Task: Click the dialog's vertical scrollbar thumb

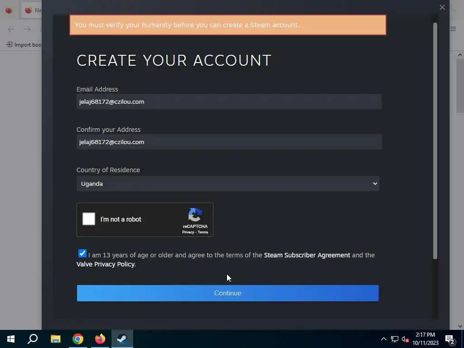Action: (x=435, y=141)
